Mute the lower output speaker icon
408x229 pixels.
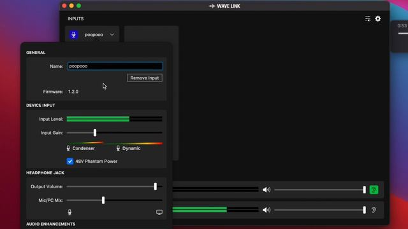click(x=266, y=210)
